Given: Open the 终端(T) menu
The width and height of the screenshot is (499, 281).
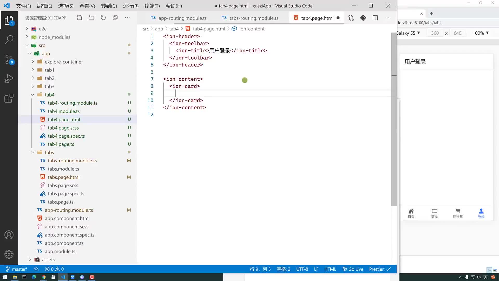Looking at the screenshot, I should (x=152, y=6).
